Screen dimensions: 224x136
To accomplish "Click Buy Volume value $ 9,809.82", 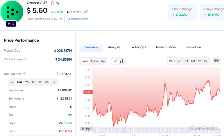I will (x=64, y=90).
